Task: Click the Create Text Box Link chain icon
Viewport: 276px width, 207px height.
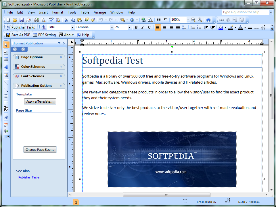Action: pyautogui.click(x=222, y=20)
